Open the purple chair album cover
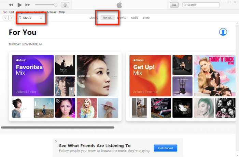239x157 pixels. click(182, 86)
